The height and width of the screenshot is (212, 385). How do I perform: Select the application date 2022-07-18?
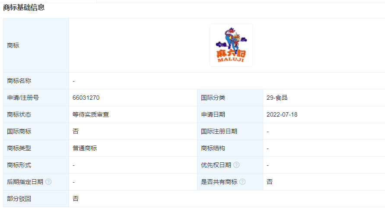282,114
